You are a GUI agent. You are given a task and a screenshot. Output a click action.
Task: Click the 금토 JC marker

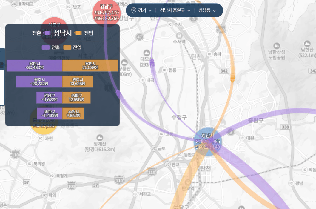(x=154, y=148)
